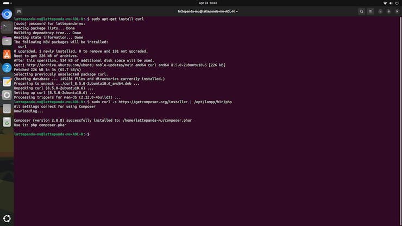
Task: Click the Terminal icon in the dock
Action: pyautogui.click(x=7, y=28)
